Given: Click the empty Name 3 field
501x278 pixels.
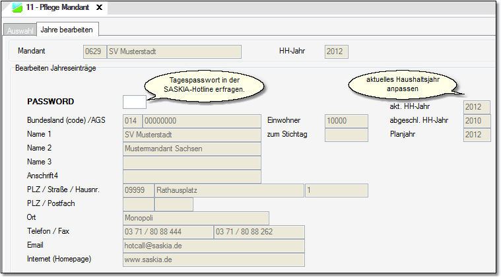Looking at the screenshot, I should click(191, 162).
